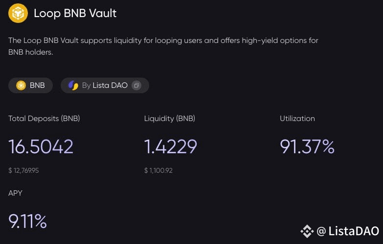
Task: Copy the Lista DAO curator address icon
Action: [136, 85]
